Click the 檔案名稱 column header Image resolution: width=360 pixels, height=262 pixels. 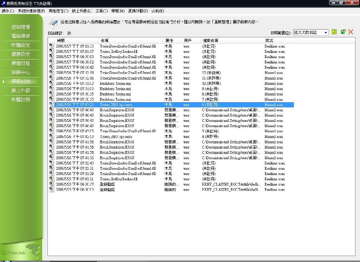click(x=210, y=40)
